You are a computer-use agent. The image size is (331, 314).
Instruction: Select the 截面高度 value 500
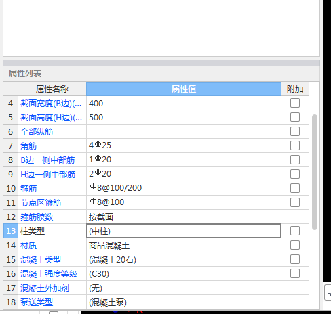click(x=184, y=117)
